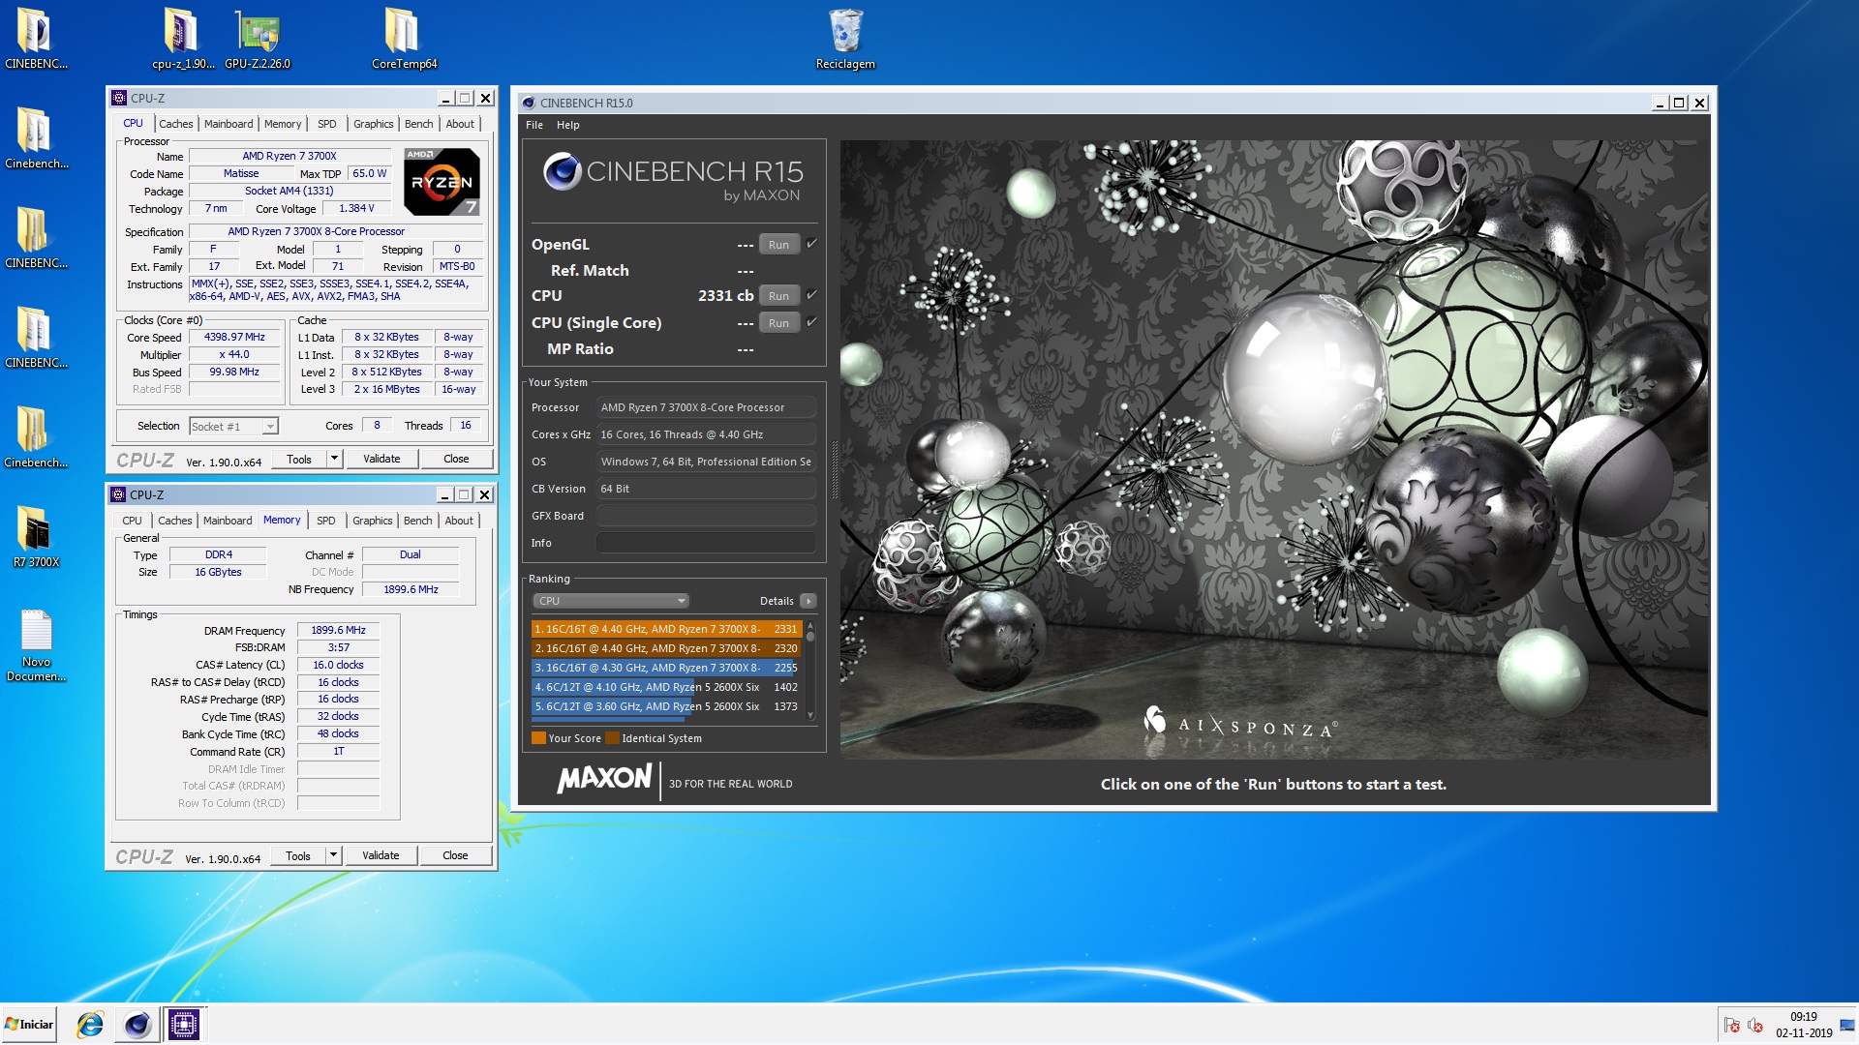Select ranking entry 3 at 4.30 GHz
Screen dimensions: 1859x1045
pyautogui.click(x=666, y=668)
